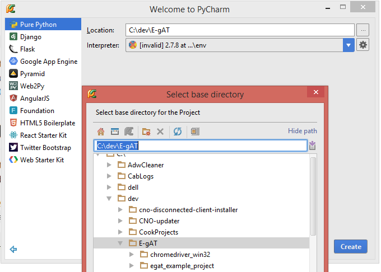This screenshot has width=381, height=272.
Task: Click the directory tree scrollbar
Action: pyautogui.click(x=313, y=196)
